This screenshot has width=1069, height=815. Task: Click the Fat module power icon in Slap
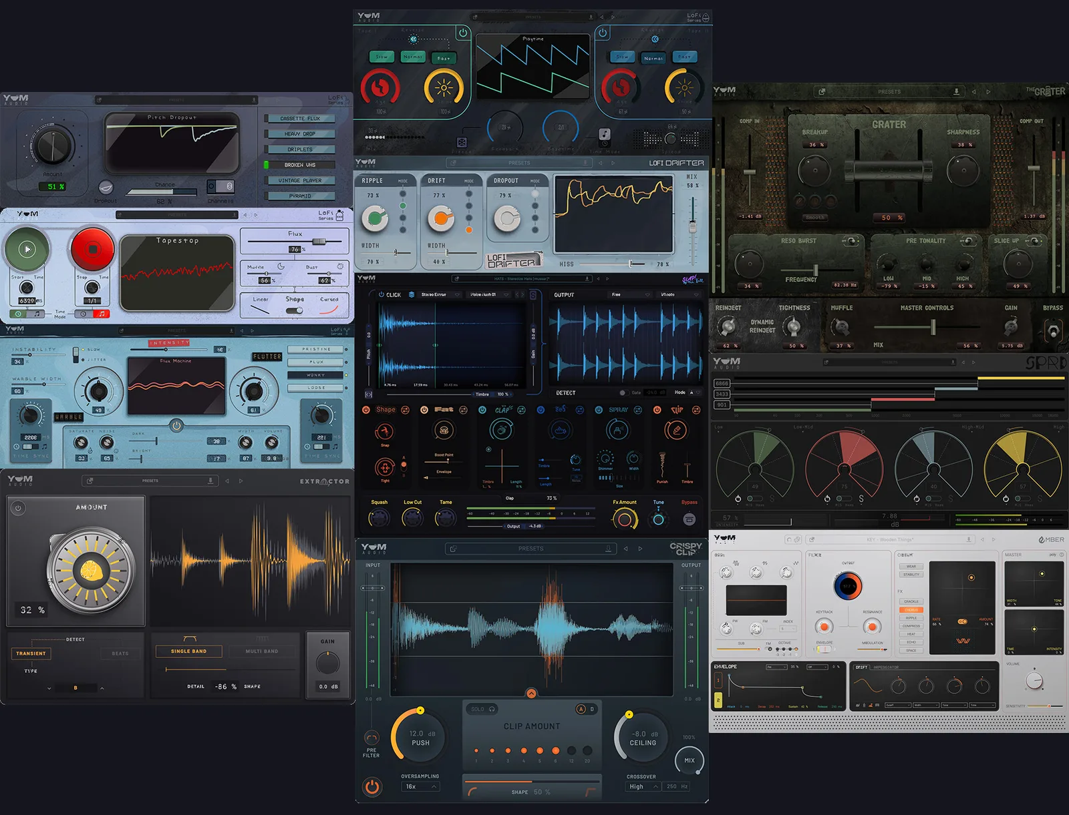tap(424, 410)
